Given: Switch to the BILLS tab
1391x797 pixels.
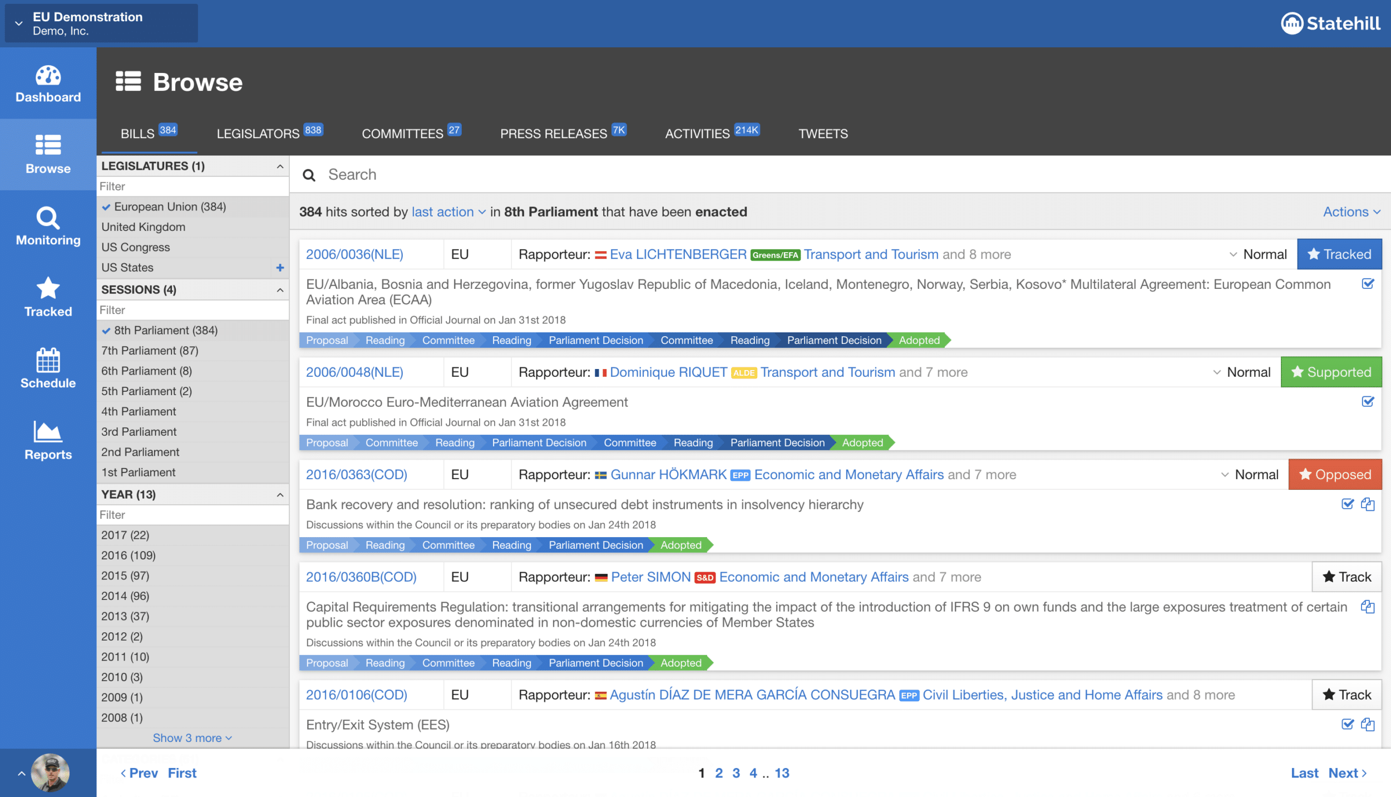Looking at the screenshot, I should (149, 134).
